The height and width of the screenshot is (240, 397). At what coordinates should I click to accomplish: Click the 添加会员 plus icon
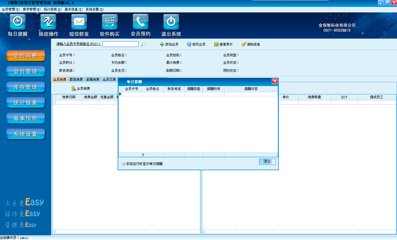pyautogui.click(x=162, y=44)
